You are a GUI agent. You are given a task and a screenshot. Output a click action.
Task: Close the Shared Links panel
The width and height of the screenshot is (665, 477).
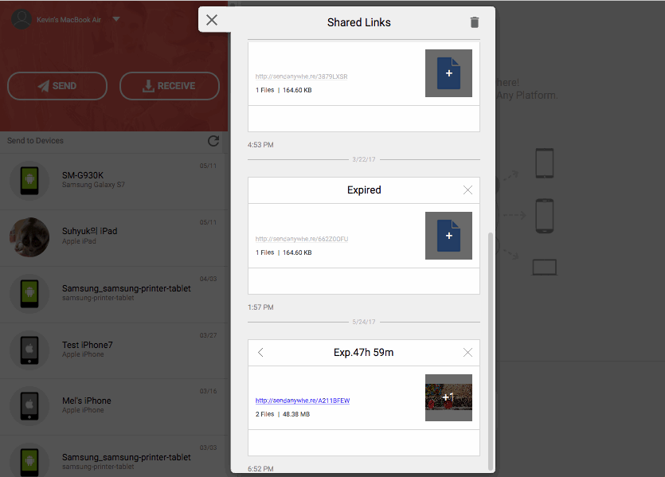[212, 20]
